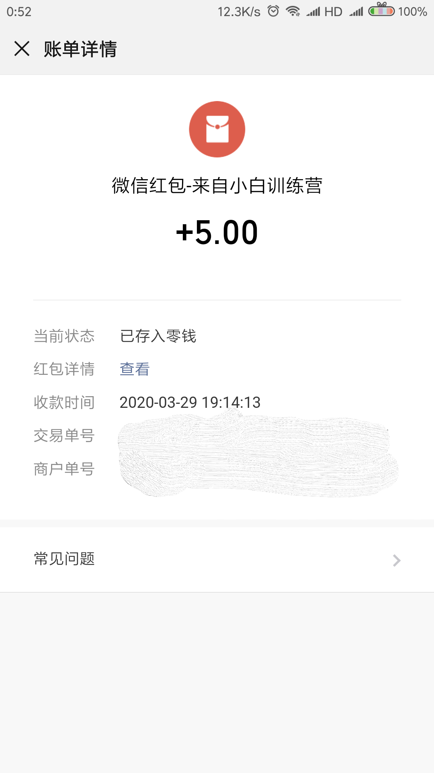Viewport: 434px width, 773px height.
Task: Tap the 交易单号 label
Action: tap(64, 436)
